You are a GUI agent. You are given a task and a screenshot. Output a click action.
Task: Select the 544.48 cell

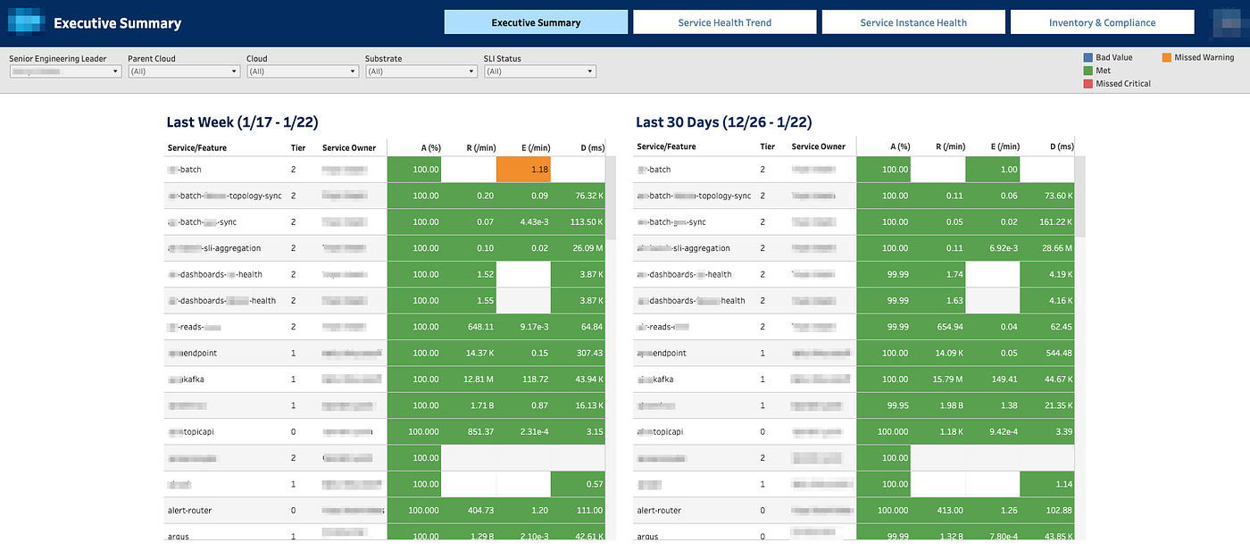(1046, 354)
